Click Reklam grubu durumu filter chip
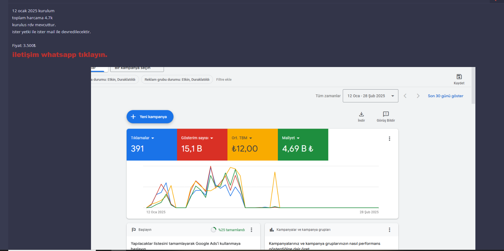This screenshot has height=251, width=504. tap(177, 80)
